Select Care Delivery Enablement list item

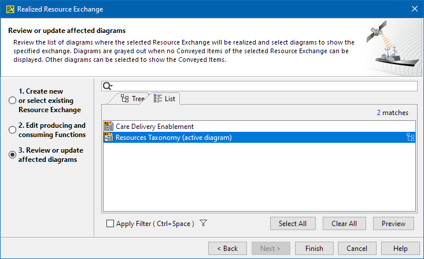click(154, 126)
